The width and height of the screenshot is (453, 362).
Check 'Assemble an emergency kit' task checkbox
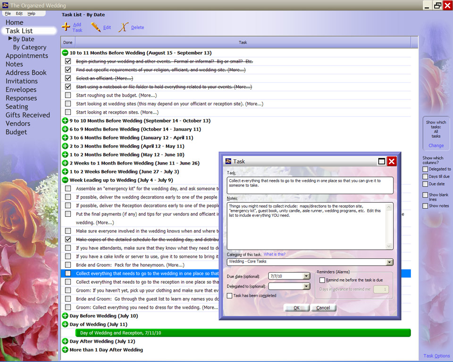[x=68, y=189]
